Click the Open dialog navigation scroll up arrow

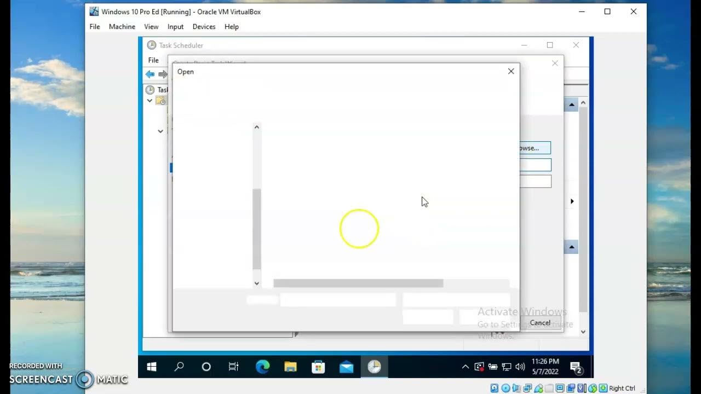point(256,127)
